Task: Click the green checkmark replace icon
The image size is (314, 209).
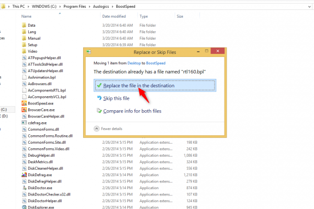Action: pyautogui.click(x=99, y=85)
